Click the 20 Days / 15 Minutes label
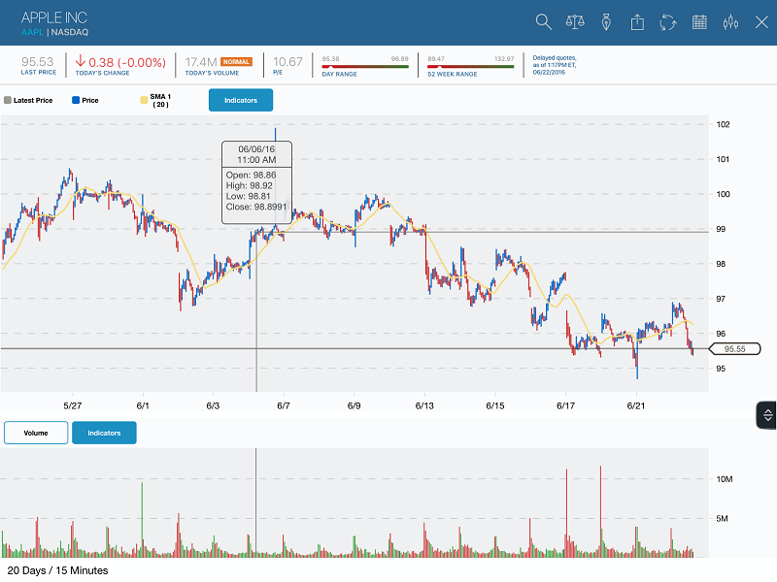This screenshot has height=582, width=777. click(x=57, y=570)
